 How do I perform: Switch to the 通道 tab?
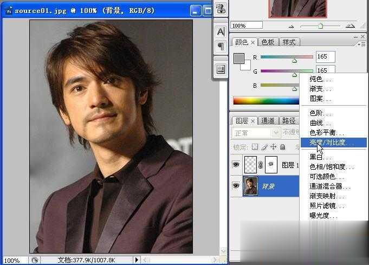268,120
